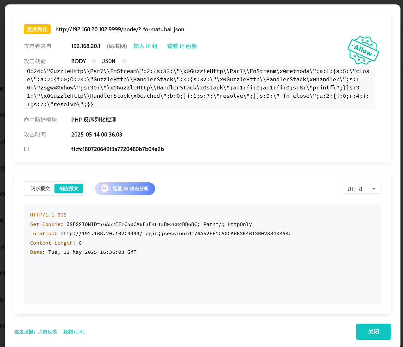This screenshot has height=347, width=403.
Task: Select the 响应报文 tab
Action: click(69, 189)
